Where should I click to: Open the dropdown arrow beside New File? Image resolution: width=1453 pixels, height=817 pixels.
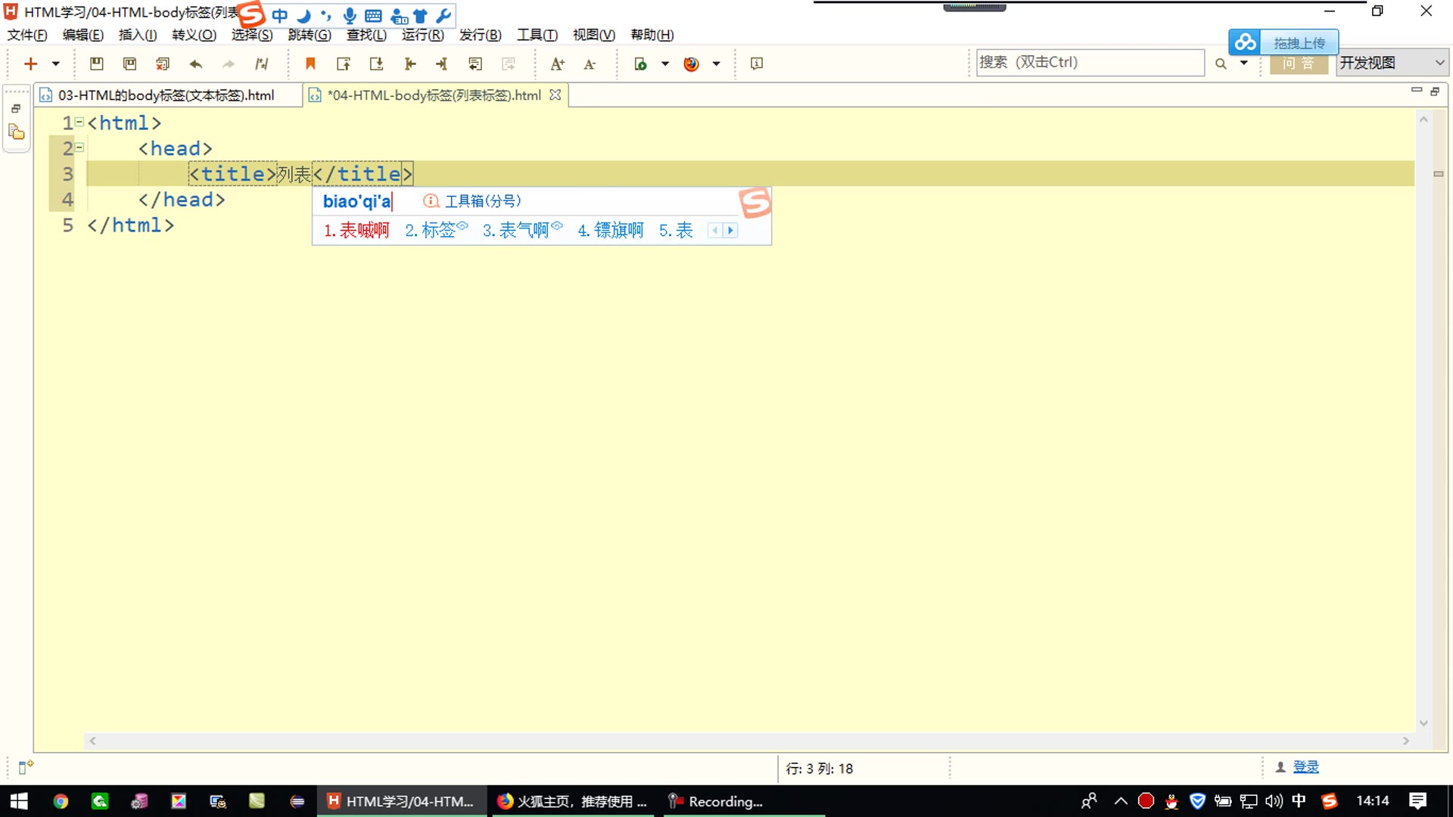pos(55,64)
